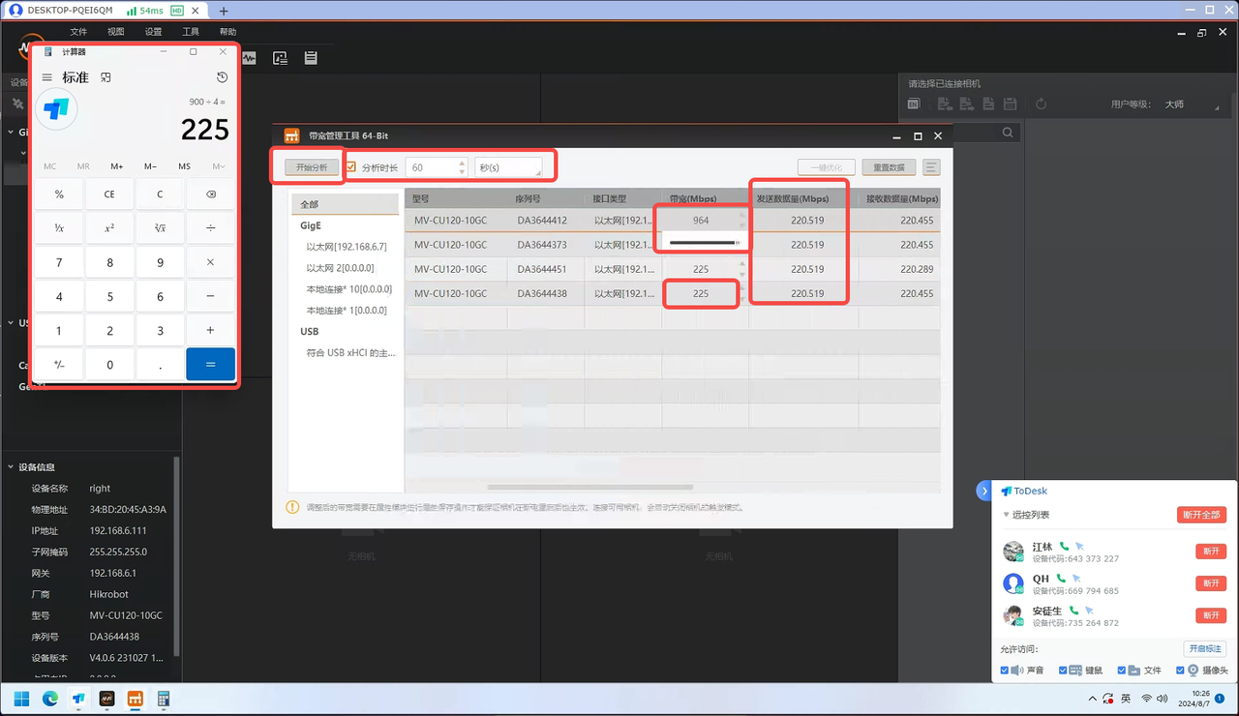Click the search magnifier in camera panel
The height and width of the screenshot is (716, 1239).
tap(1008, 133)
